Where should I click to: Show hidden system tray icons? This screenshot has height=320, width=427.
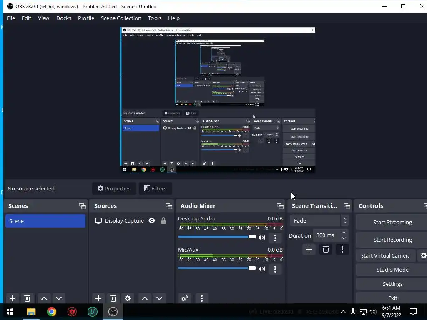click(x=343, y=312)
